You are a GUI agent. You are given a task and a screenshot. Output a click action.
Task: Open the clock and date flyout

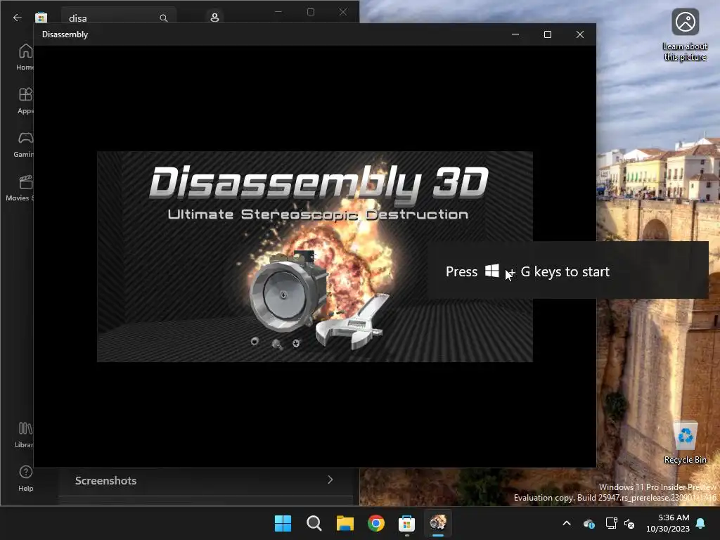click(x=668, y=523)
